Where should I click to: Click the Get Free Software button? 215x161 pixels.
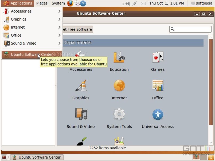click(x=78, y=29)
